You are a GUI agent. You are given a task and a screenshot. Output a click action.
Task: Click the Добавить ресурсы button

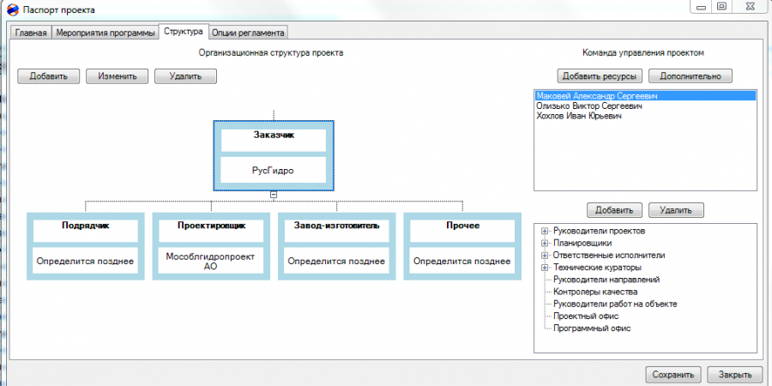coord(600,76)
